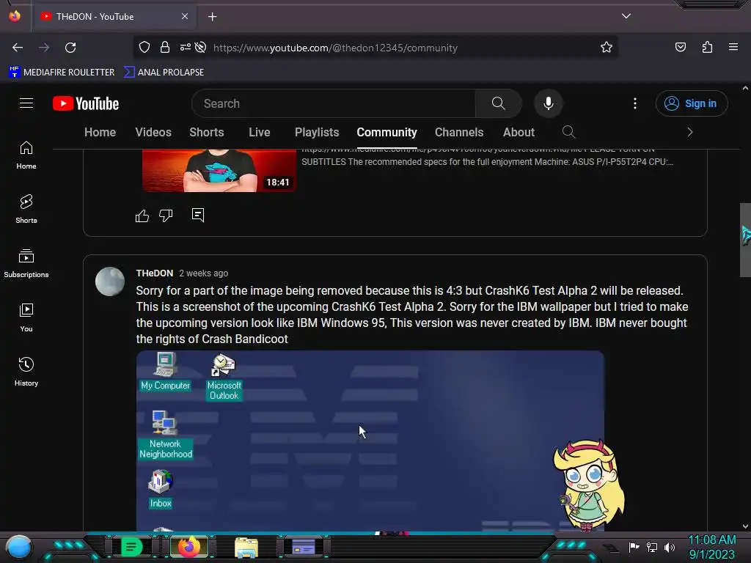Screen dimensions: 751x563
Task: Reload the current page
Action: [x=70, y=48]
